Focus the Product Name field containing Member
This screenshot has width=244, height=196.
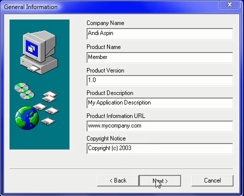pyautogui.click(x=159, y=57)
